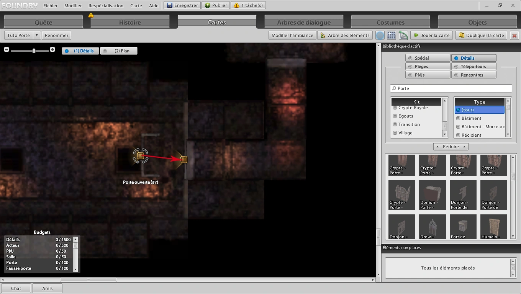
Task: Select first Crypte - Porte thumbnail in top row
Action: (x=402, y=165)
